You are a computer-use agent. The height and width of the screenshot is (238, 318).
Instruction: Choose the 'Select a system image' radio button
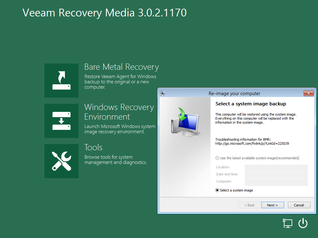click(x=217, y=190)
